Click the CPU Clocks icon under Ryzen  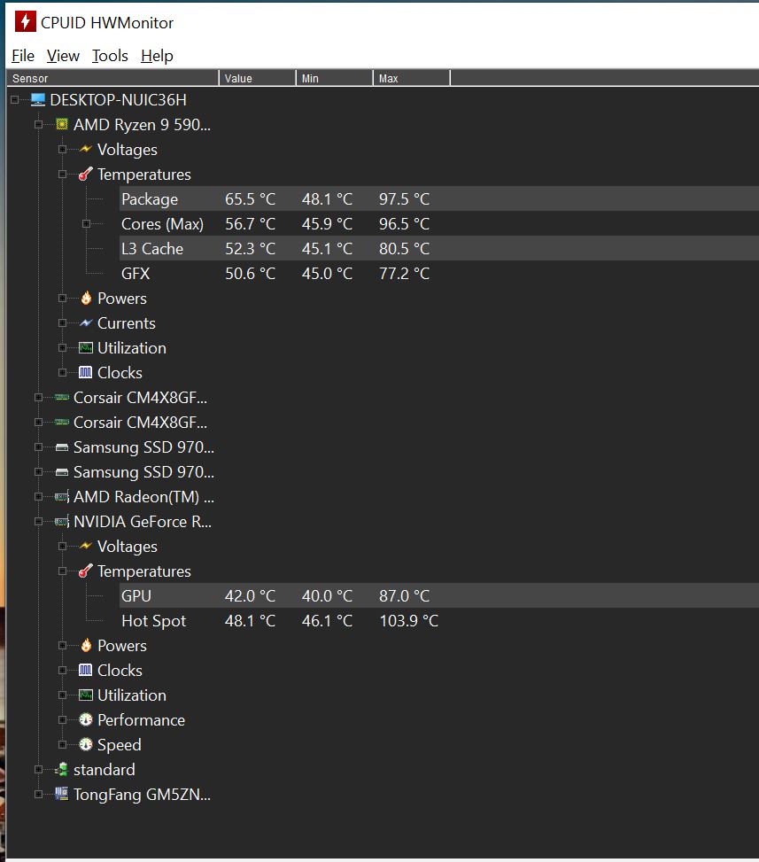(x=86, y=372)
